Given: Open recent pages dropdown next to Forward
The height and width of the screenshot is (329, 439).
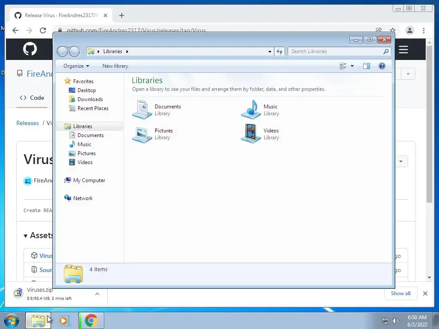Looking at the screenshot, I should point(83,52).
